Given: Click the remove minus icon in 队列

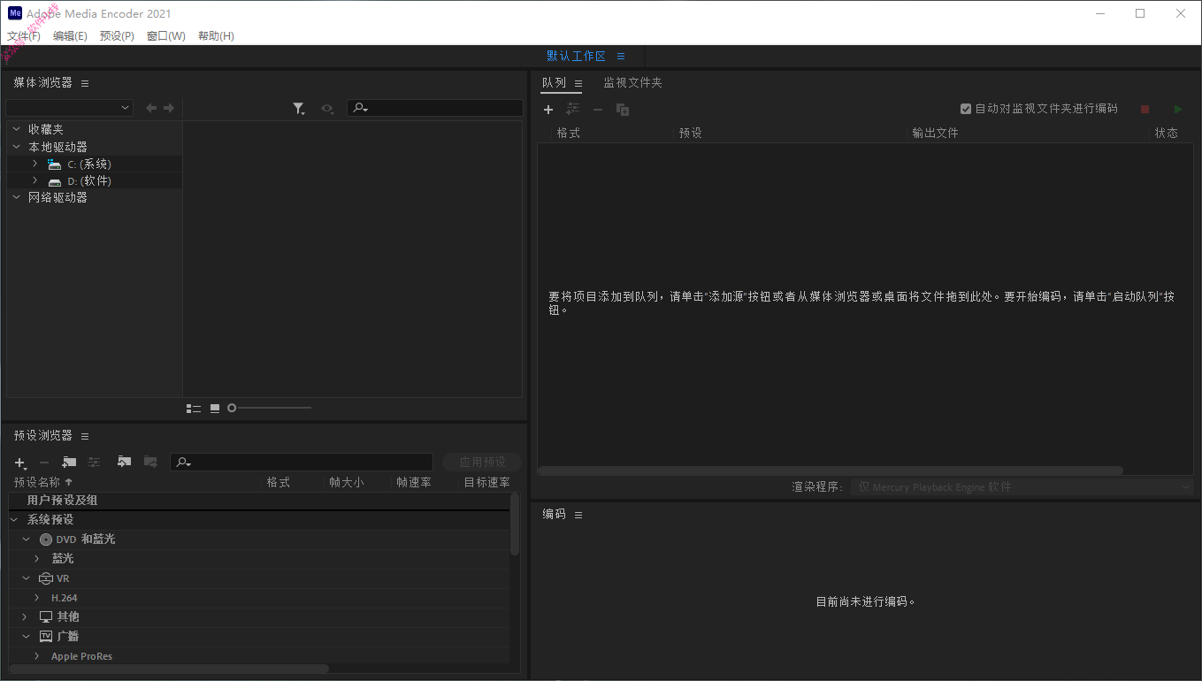Looking at the screenshot, I should tap(598, 110).
